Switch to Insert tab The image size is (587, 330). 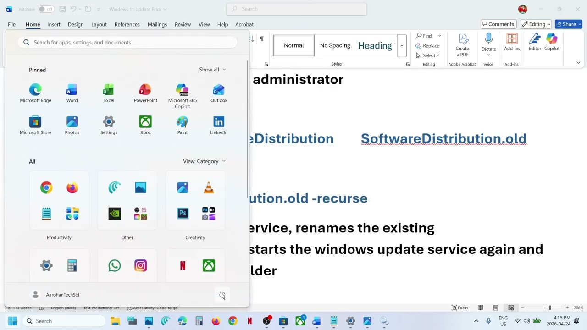54,24
